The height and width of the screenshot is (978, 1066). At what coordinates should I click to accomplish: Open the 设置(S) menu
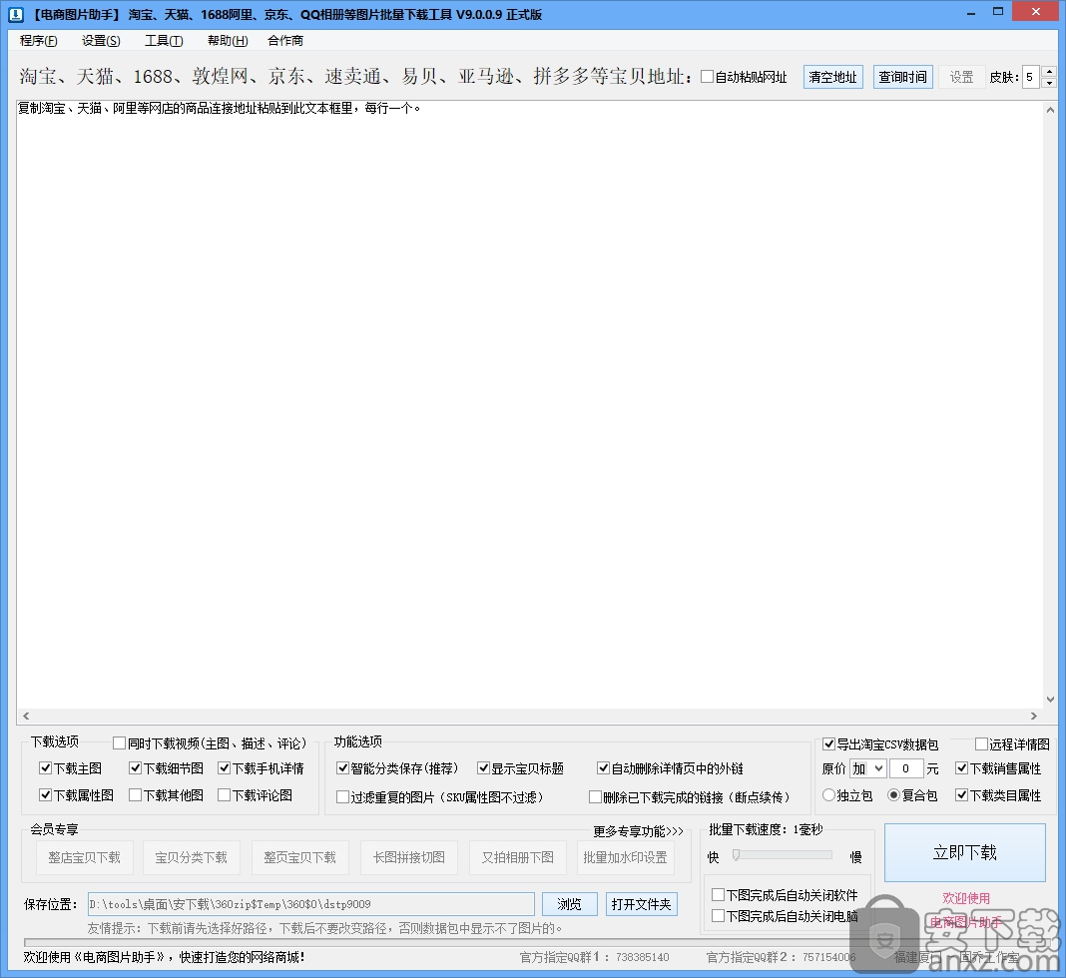point(101,41)
